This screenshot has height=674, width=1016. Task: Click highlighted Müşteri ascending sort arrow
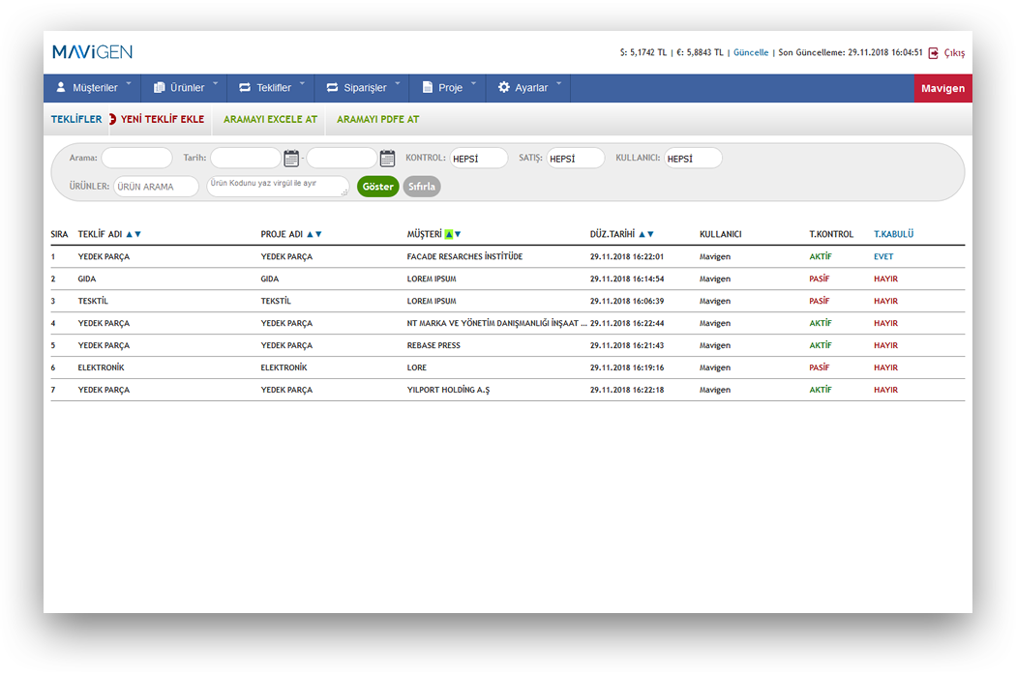pos(448,234)
